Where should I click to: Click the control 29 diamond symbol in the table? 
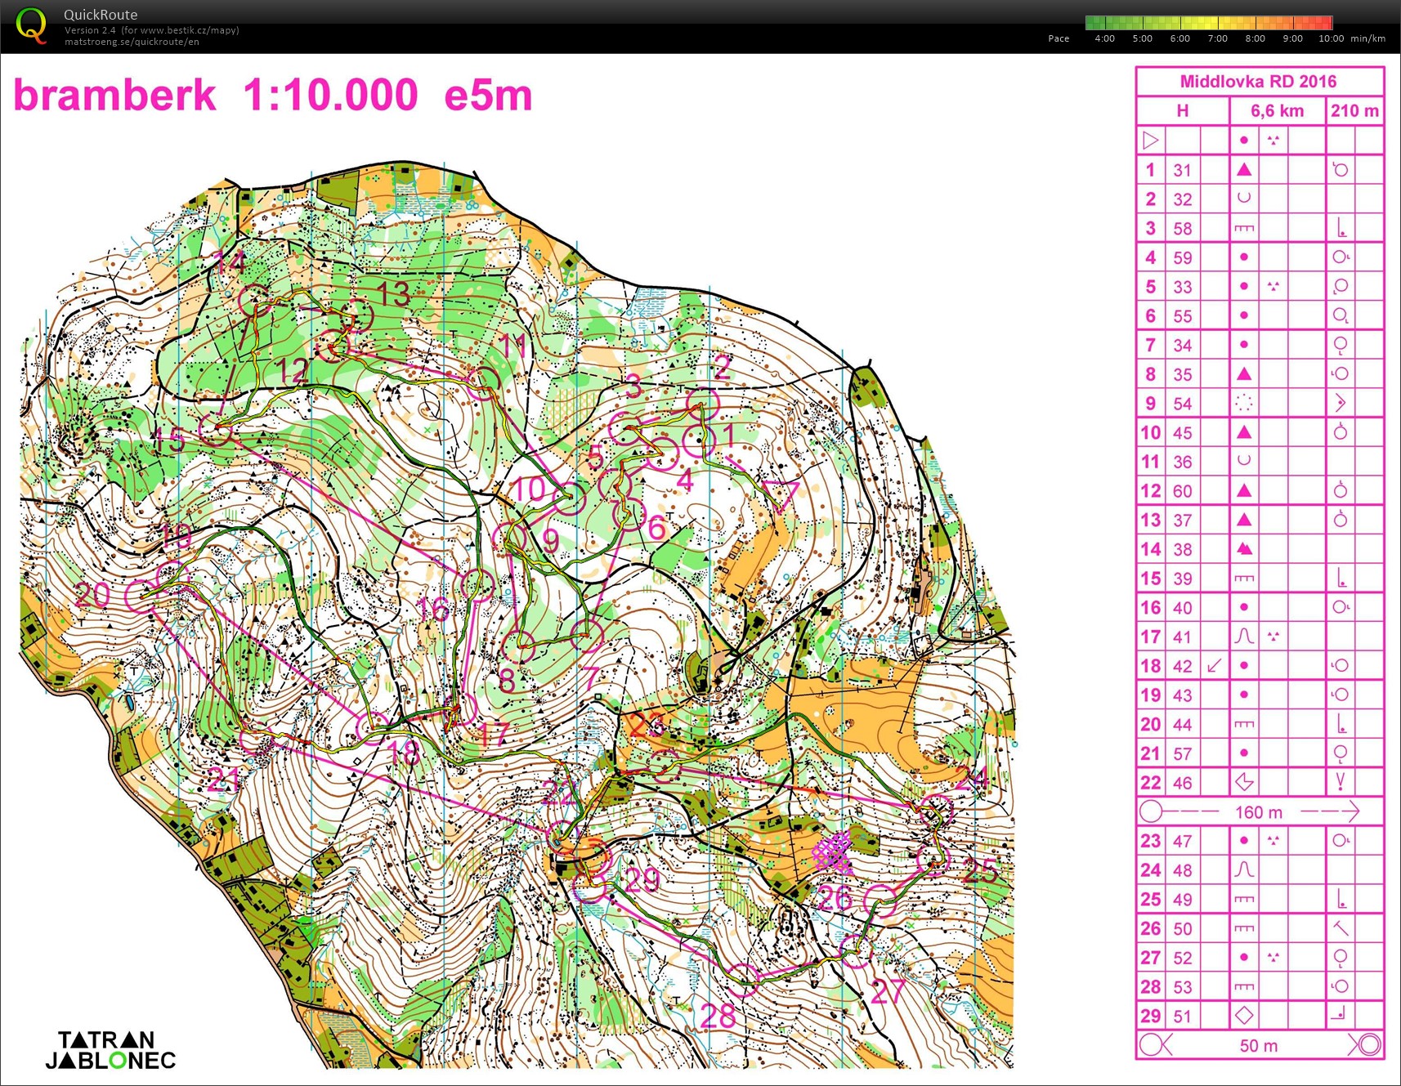(x=1244, y=1016)
